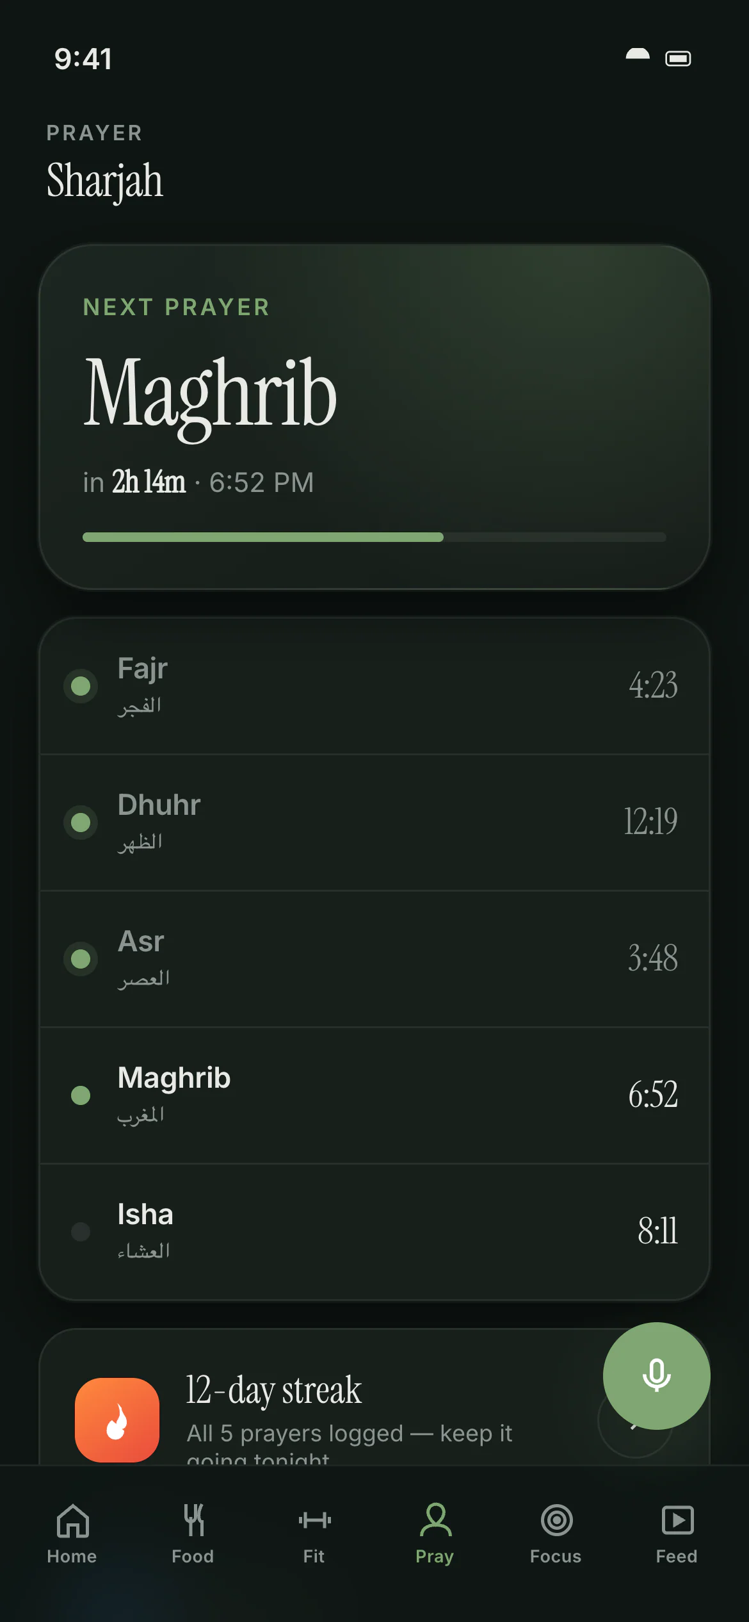
Task: Toggle the Dhuhr prayer completion dot
Action: click(81, 823)
